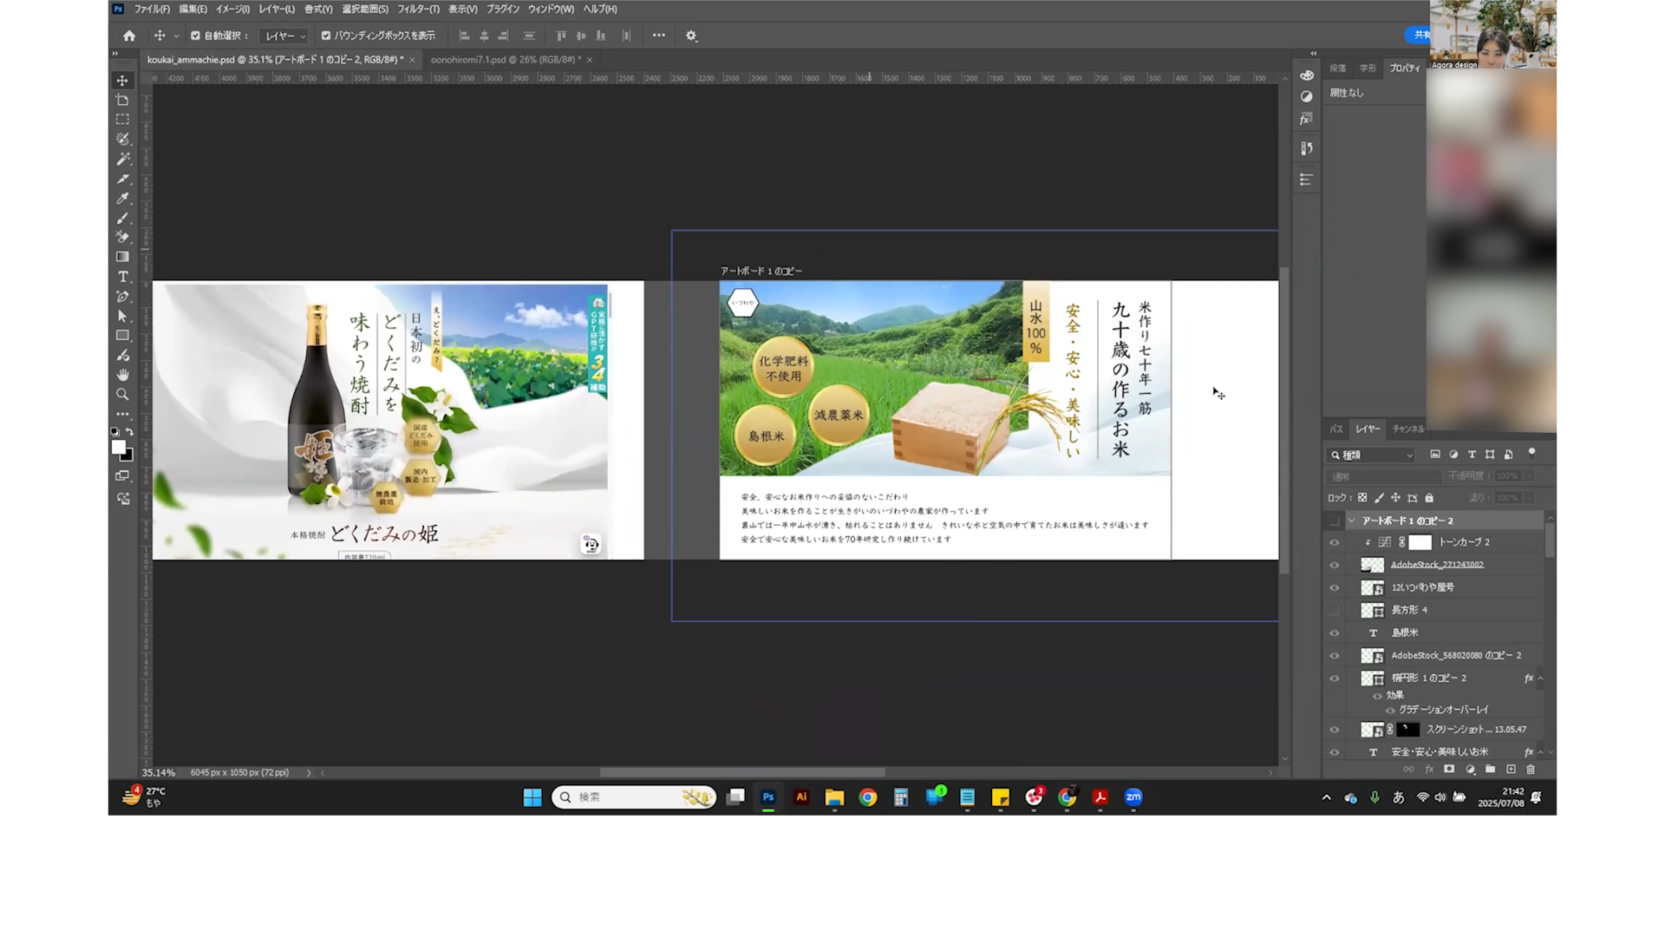Switch to the チャンネル panel tab
This screenshot has height=937, width=1665.
[x=1407, y=429]
